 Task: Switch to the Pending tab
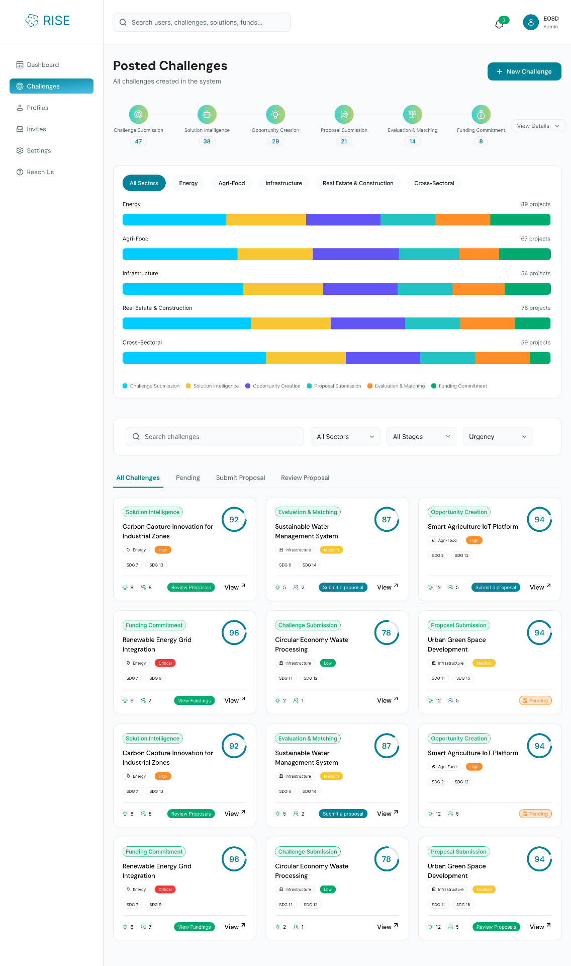[188, 478]
